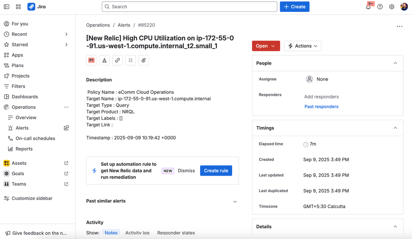Click the Create button in top bar

pos(294,7)
